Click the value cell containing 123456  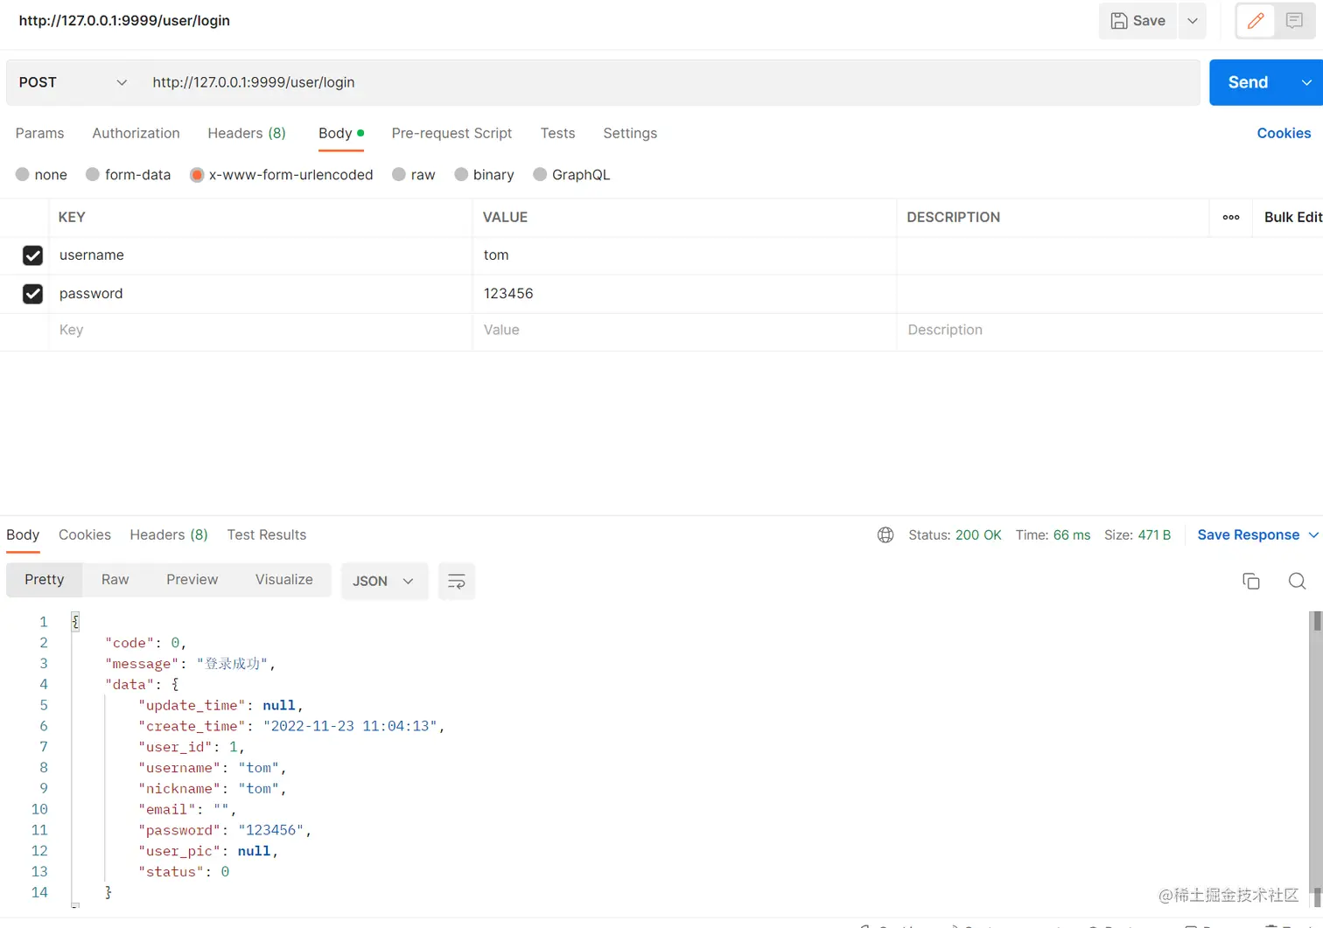(x=684, y=294)
